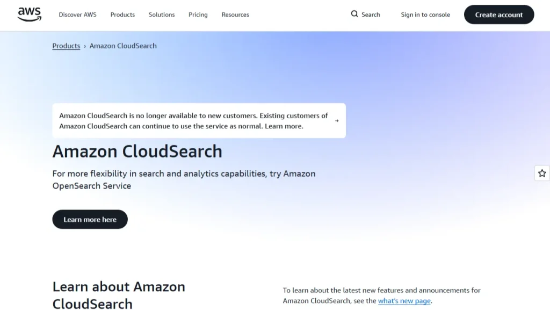The image size is (550, 310).
Task: Click the AWS logo icon
Action: pos(30,15)
